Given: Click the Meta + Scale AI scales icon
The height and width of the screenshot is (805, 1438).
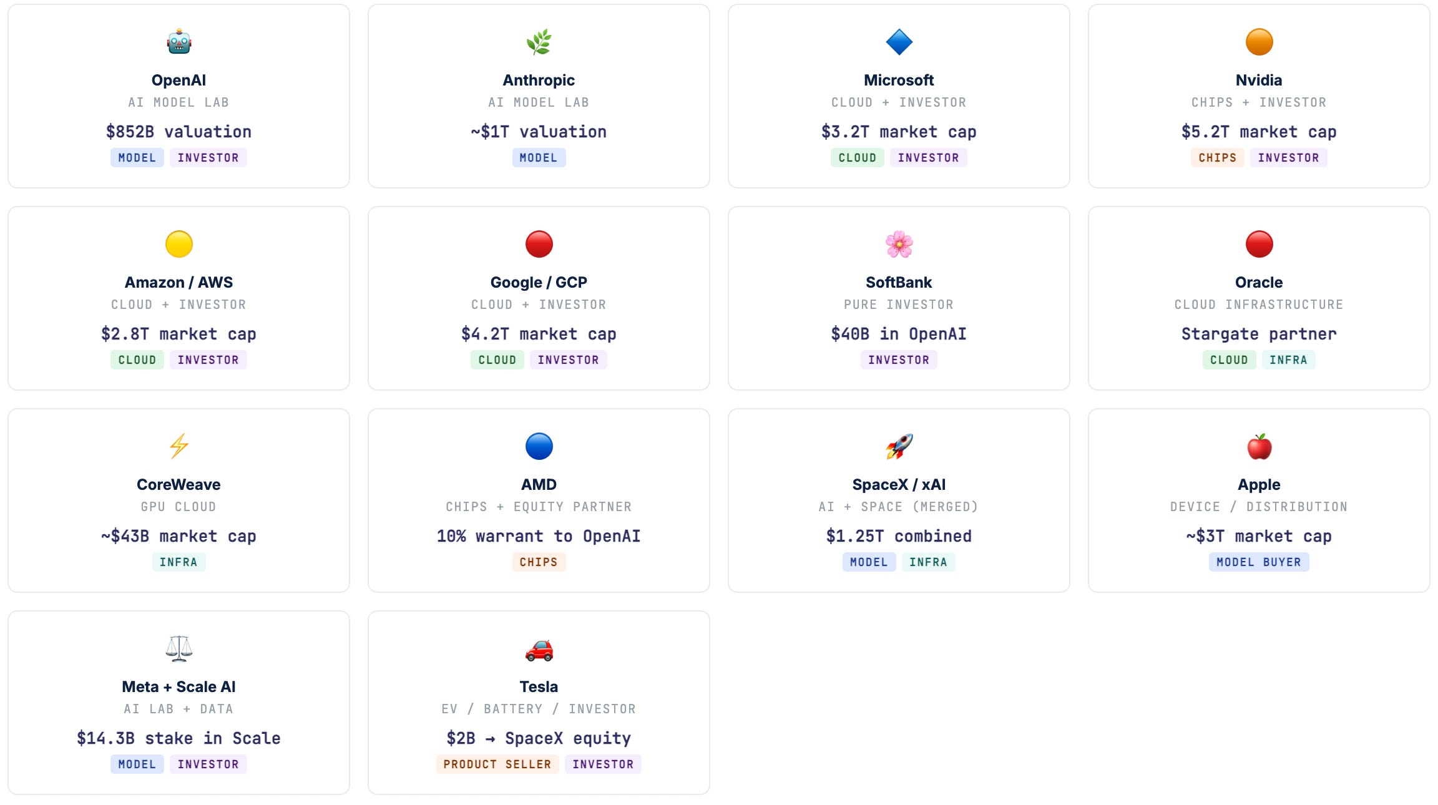Looking at the screenshot, I should (x=179, y=648).
